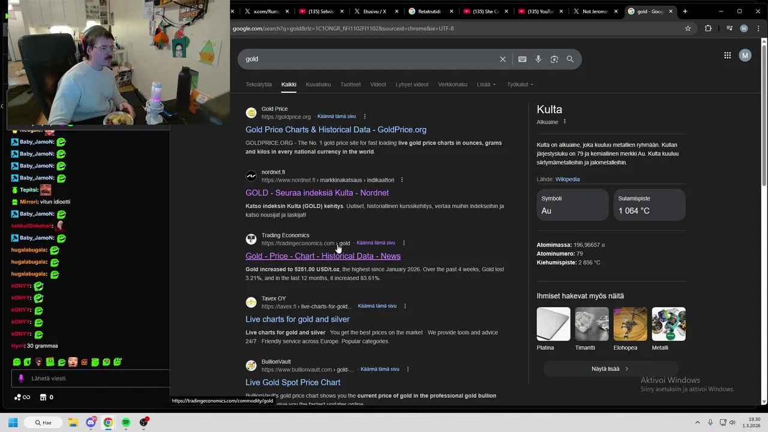The width and height of the screenshot is (768, 432).
Task: Open File Explorer from the taskbar
Action: click(x=73, y=422)
